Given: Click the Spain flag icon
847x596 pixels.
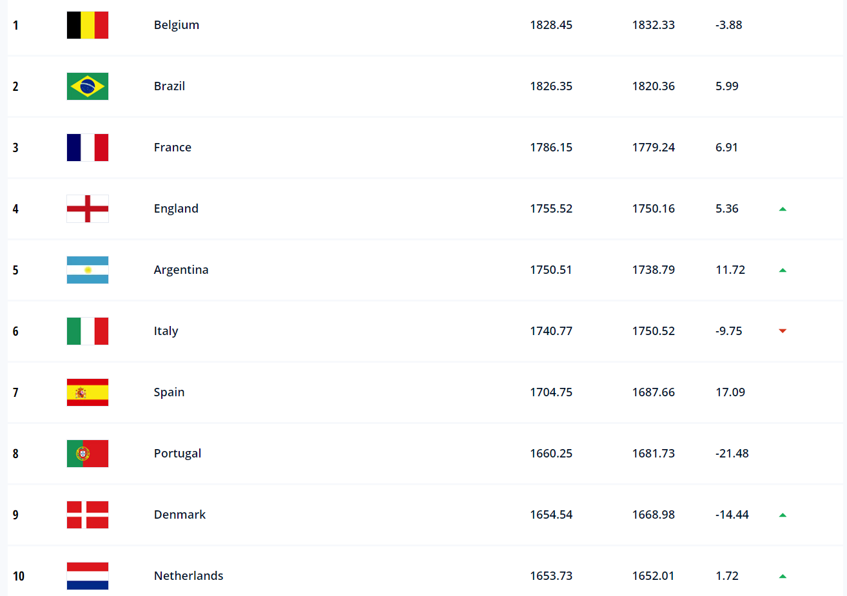Looking at the screenshot, I should point(88,392).
